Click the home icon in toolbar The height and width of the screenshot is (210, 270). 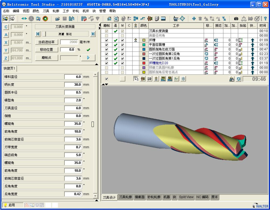(109, 19)
